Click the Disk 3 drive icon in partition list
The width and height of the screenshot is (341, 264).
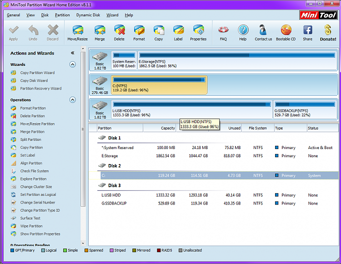click(102, 185)
